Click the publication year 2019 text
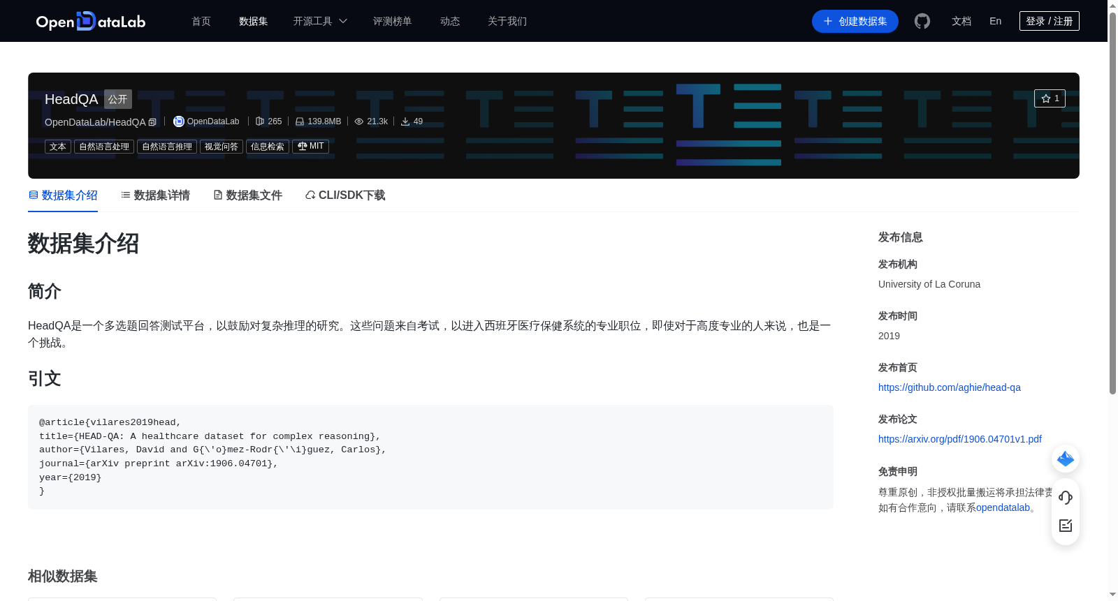Viewport: 1118px width, 601px height. coord(889,336)
